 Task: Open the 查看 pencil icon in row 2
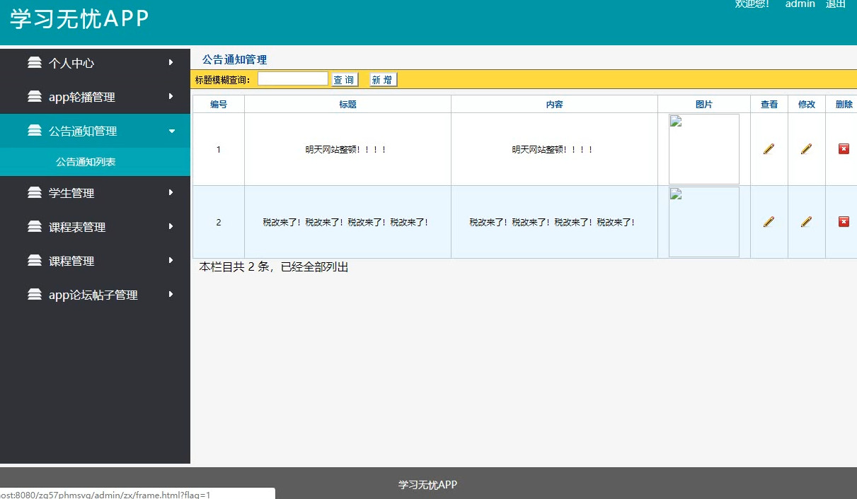(x=769, y=221)
